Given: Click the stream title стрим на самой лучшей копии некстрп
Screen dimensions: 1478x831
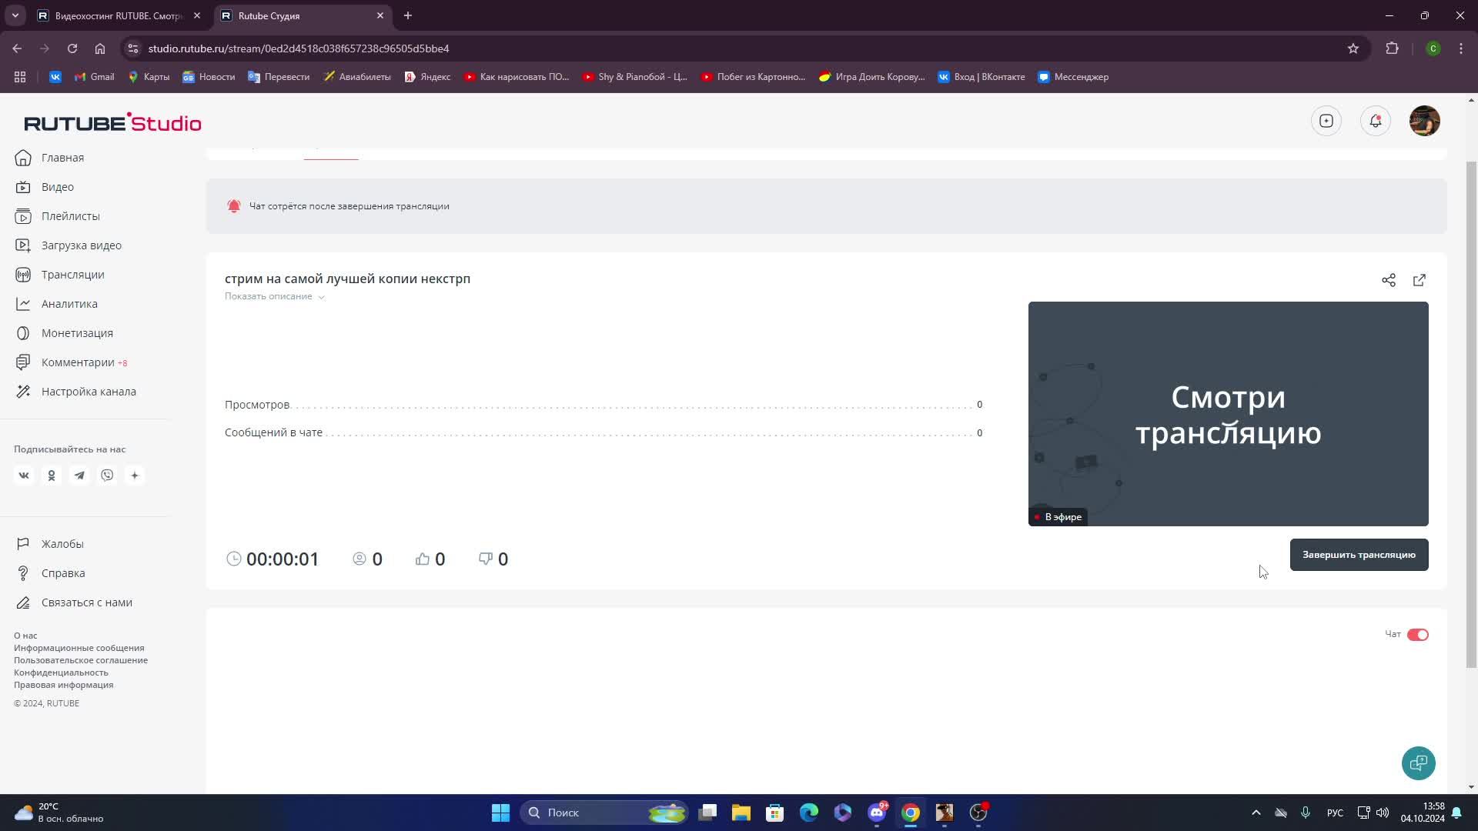Looking at the screenshot, I should click(347, 279).
